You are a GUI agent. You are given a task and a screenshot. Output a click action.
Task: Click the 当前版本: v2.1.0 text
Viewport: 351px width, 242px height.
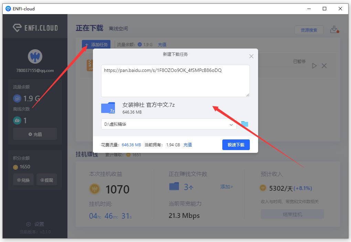click(x=35, y=232)
